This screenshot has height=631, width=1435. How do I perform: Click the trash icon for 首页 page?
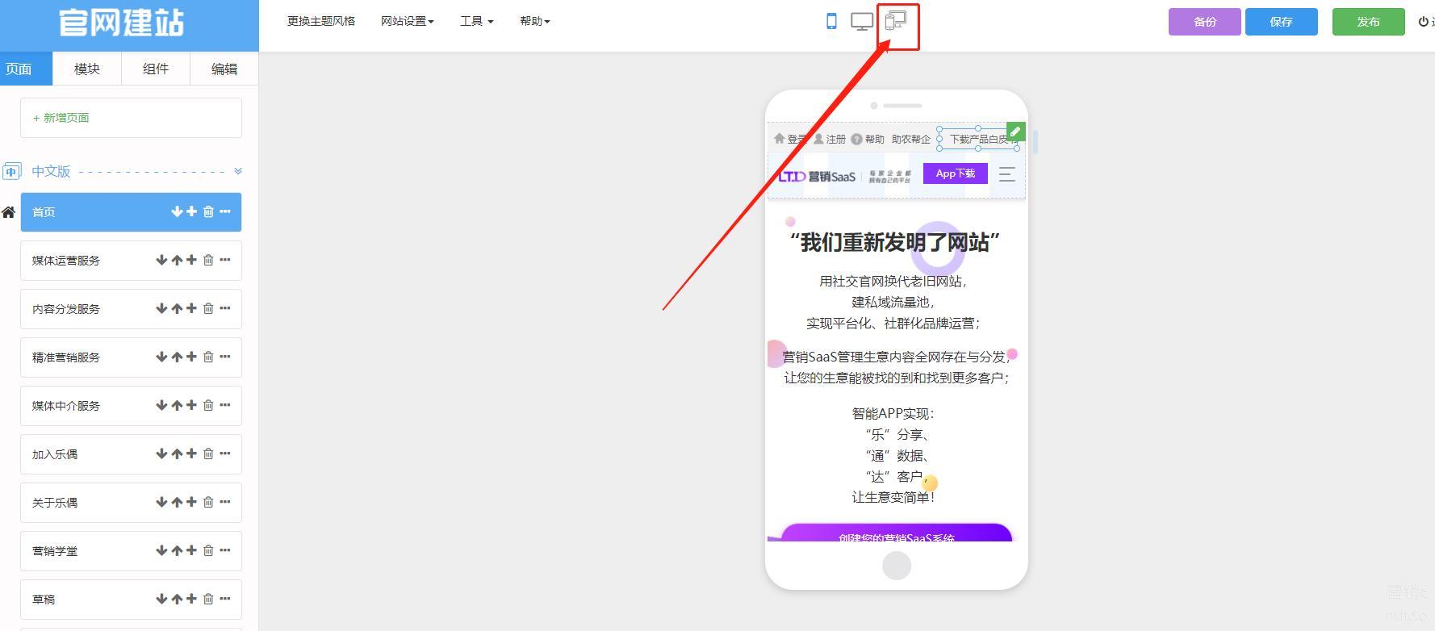[208, 211]
